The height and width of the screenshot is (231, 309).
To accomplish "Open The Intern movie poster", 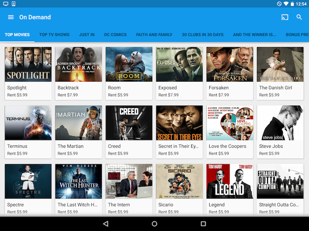I will tap(129, 181).
